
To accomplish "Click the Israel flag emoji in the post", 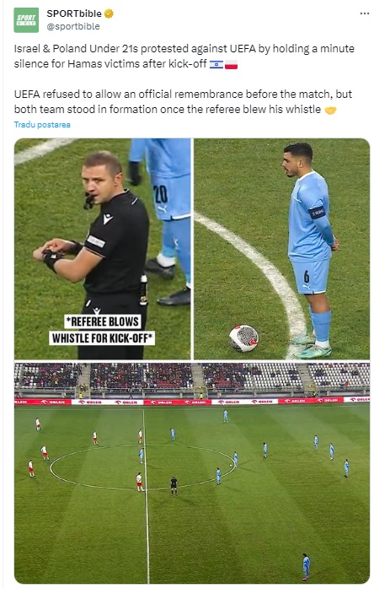I will coord(216,65).
